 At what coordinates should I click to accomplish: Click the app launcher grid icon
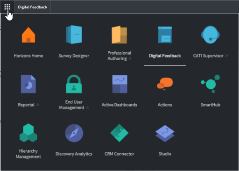(x=7, y=7)
